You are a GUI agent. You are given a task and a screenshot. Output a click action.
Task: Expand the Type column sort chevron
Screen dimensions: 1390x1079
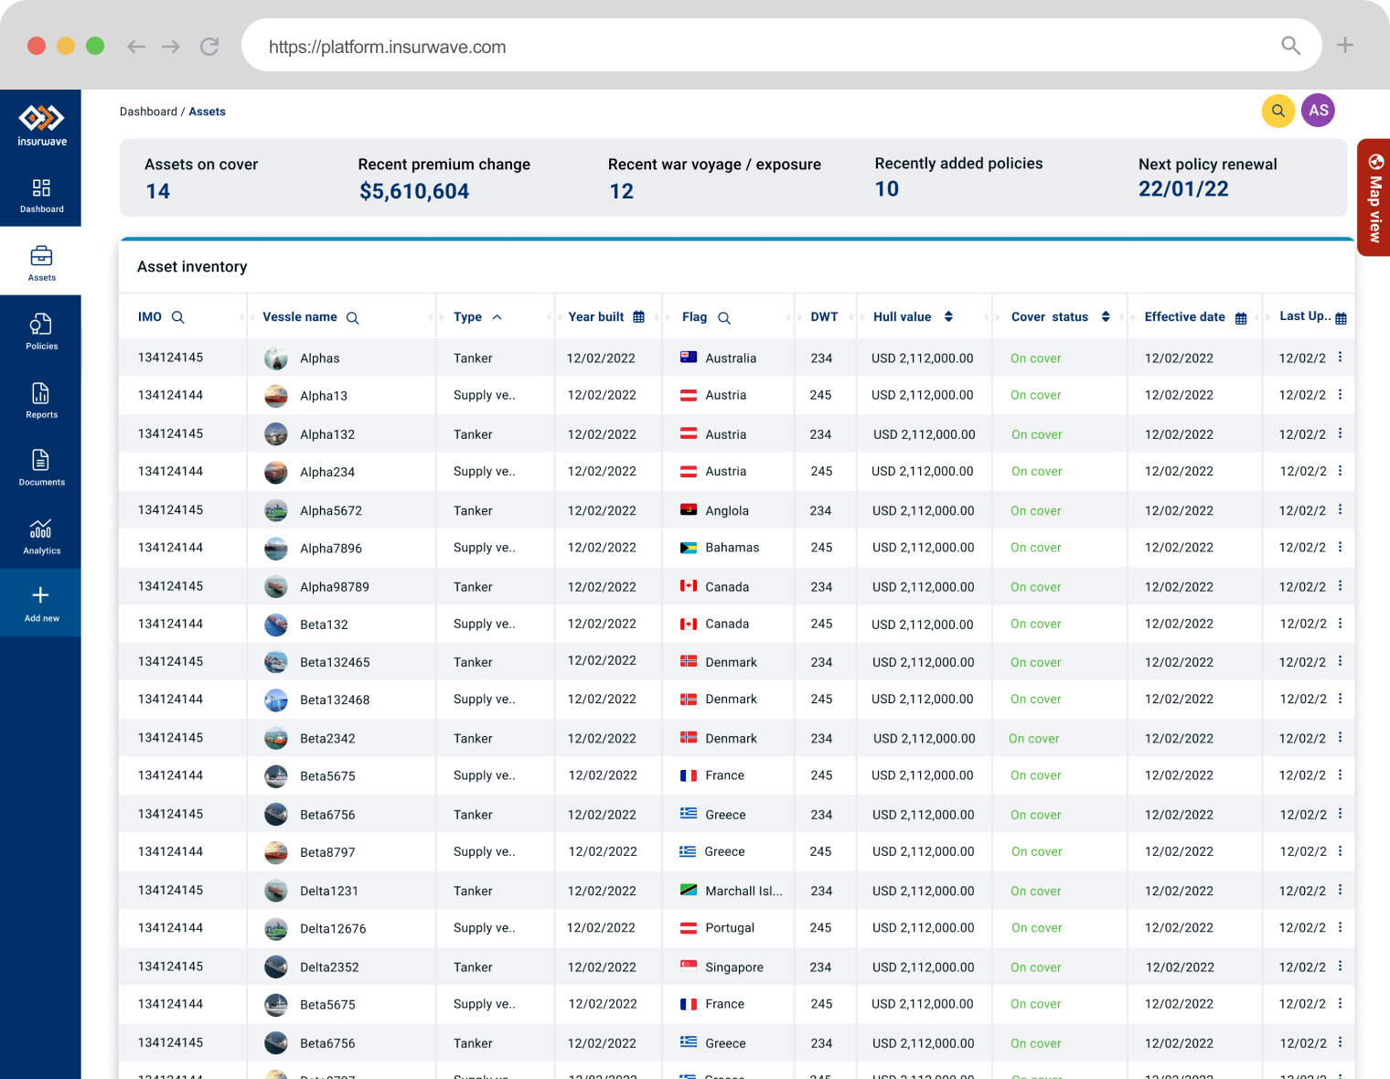click(497, 317)
